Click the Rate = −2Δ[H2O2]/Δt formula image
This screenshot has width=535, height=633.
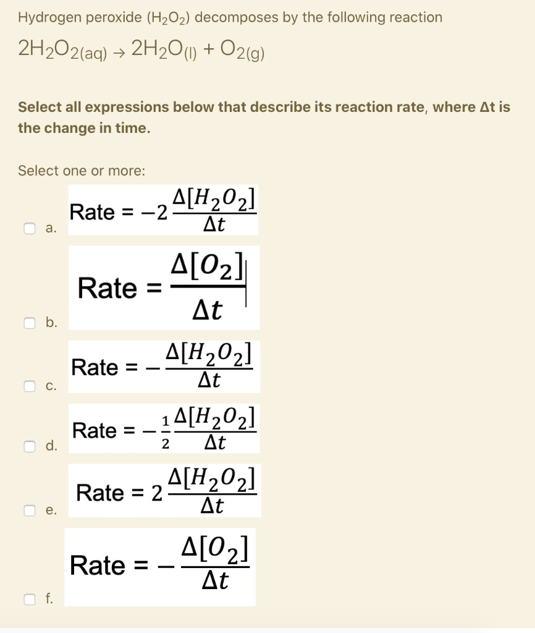point(163,211)
